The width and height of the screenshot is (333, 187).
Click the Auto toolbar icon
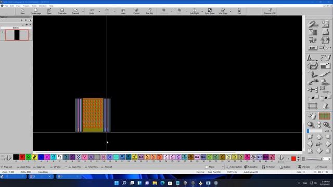coord(123,11)
